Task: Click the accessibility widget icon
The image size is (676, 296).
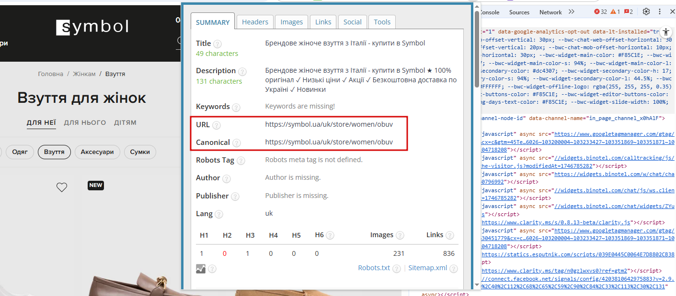Action: [666, 33]
